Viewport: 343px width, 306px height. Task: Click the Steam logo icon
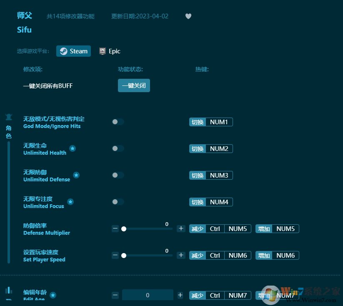click(64, 51)
